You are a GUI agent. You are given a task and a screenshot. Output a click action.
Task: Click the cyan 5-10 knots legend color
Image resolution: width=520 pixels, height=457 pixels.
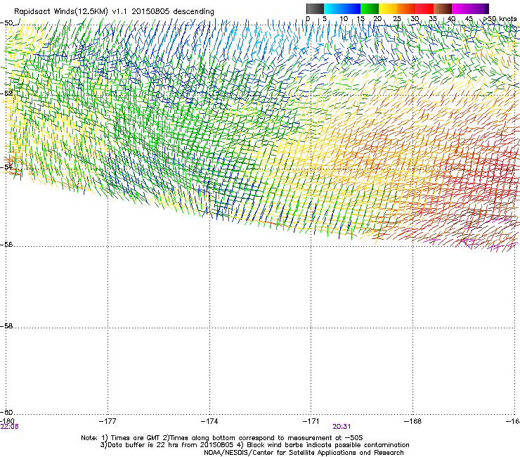(333, 8)
